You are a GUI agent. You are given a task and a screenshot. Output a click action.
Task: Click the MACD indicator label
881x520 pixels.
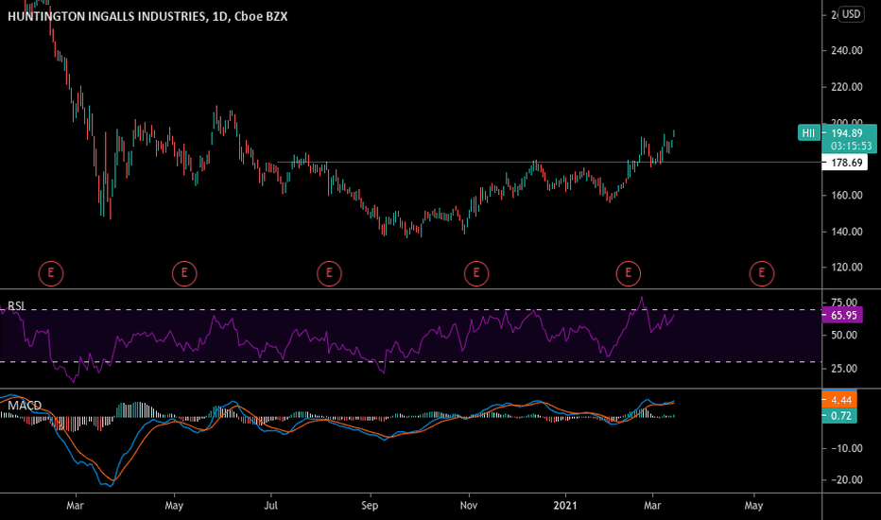click(25, 406)
